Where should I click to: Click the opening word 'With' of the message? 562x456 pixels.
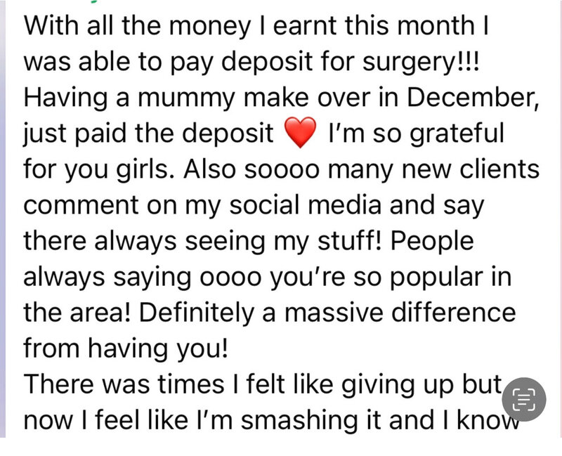pyautogui.click(x=51, y=26)
